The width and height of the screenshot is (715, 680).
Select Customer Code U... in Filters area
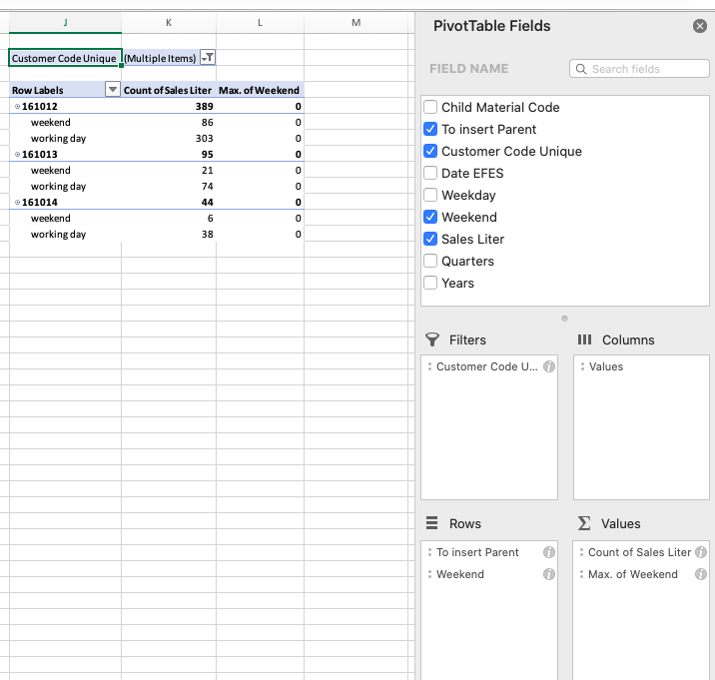(x=489, y=366)
